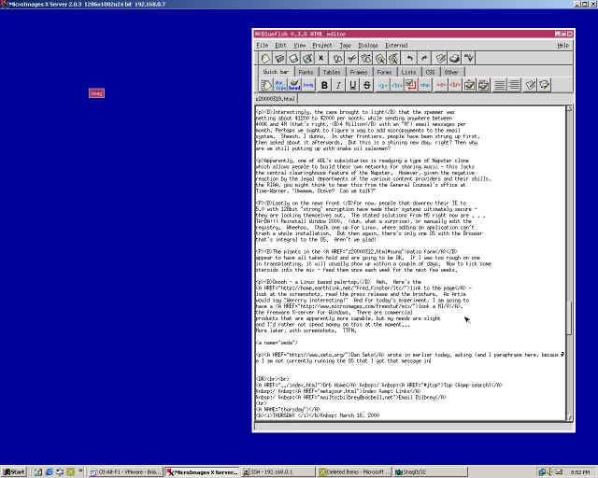Switch to the Tables tab
598x478 pixels.
(331, 71)
